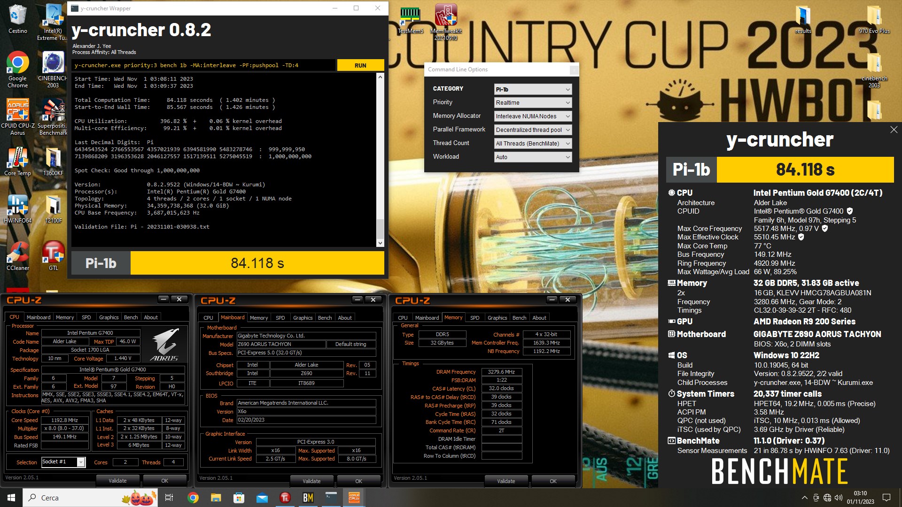Open Memory Allocator dropdown
Viewport: 902px width, 507px height.
pyautogui.click(x=533, y=116)
